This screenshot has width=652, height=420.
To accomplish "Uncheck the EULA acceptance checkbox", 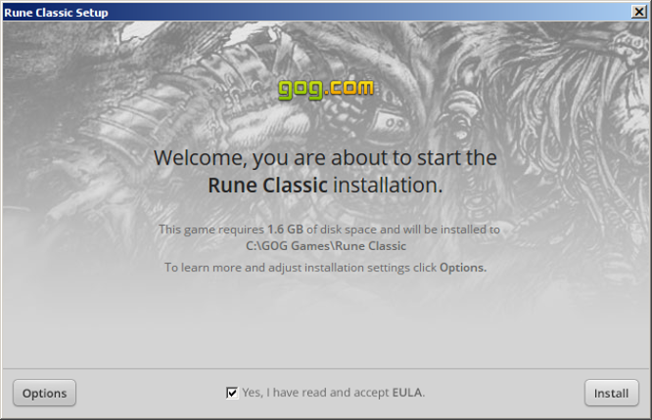I will (232, 393).
